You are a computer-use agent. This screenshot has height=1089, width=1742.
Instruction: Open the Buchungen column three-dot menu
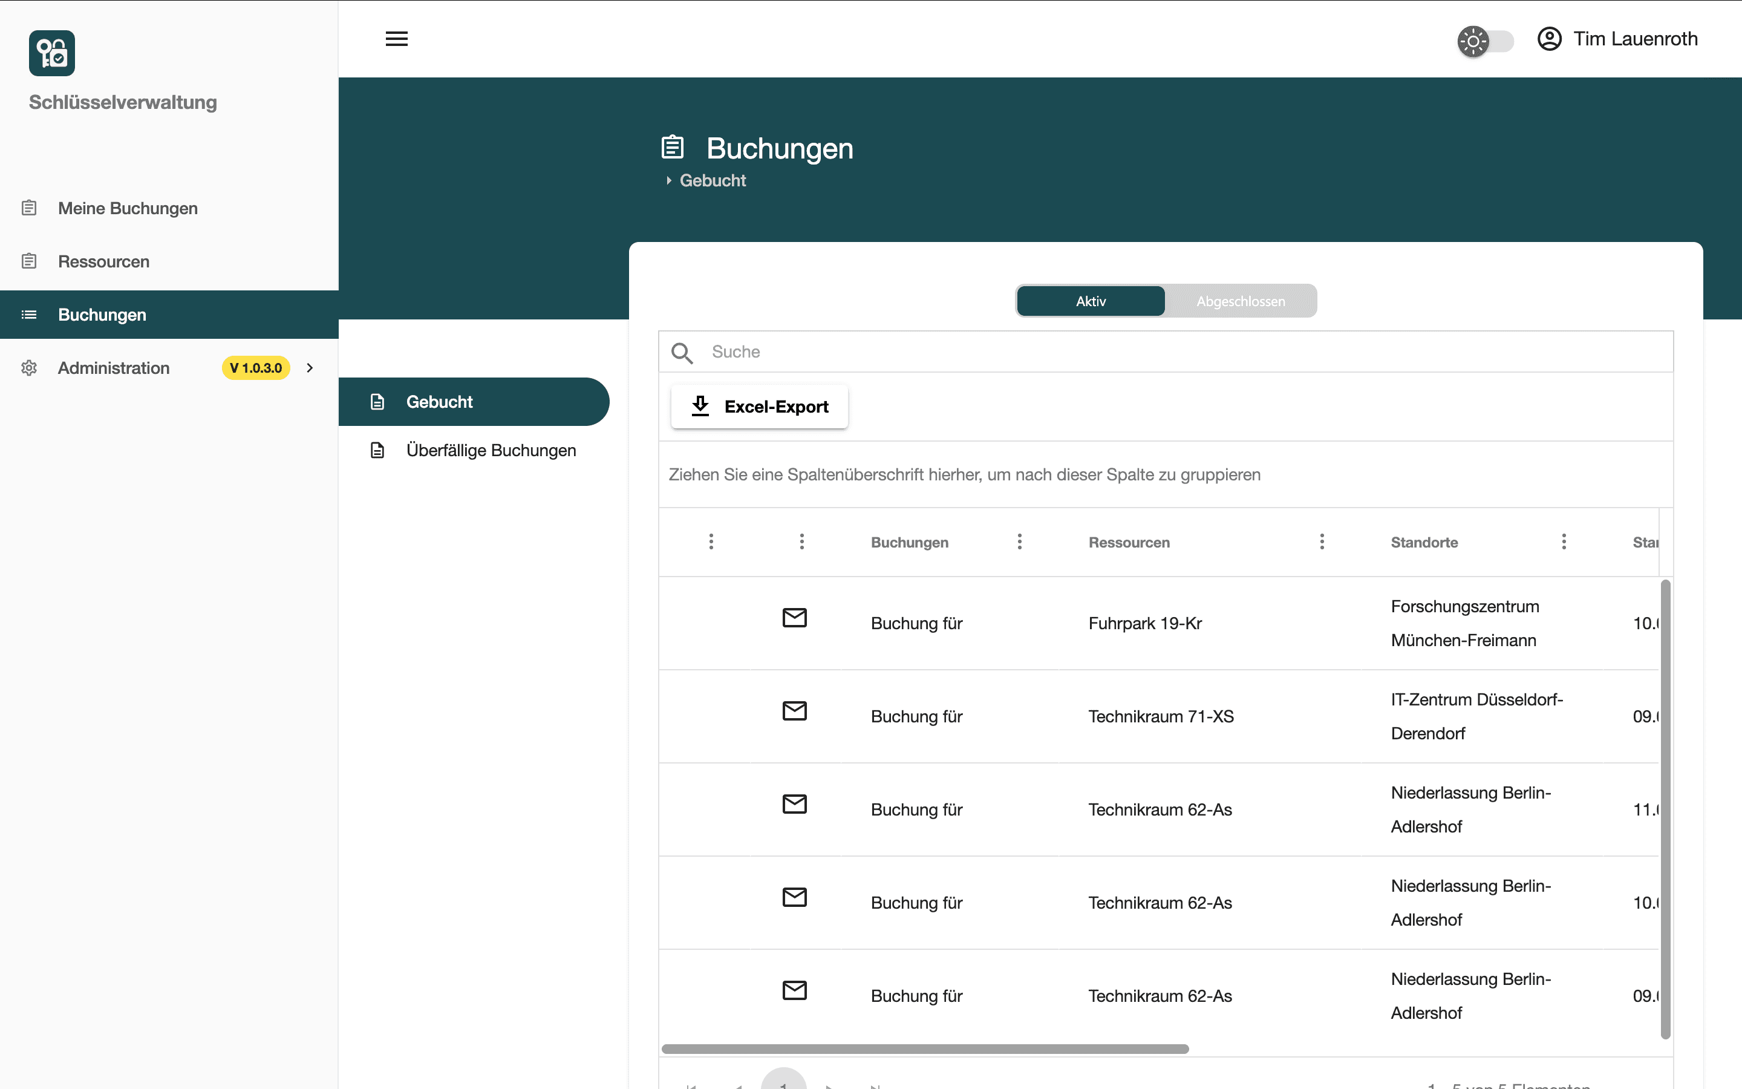coord(1019,541)
